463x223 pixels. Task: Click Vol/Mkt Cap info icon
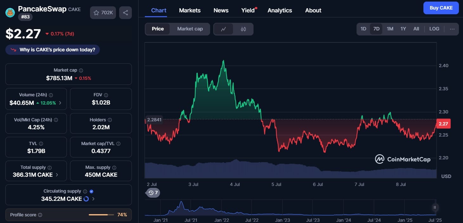[56, 120]
